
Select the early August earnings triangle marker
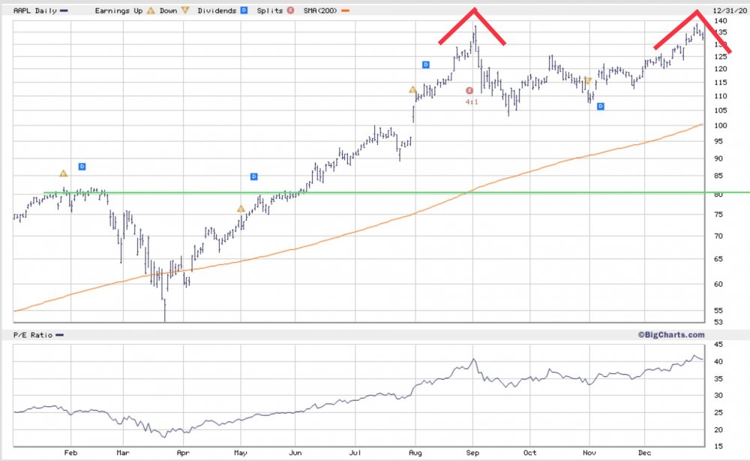click(412, 90)
